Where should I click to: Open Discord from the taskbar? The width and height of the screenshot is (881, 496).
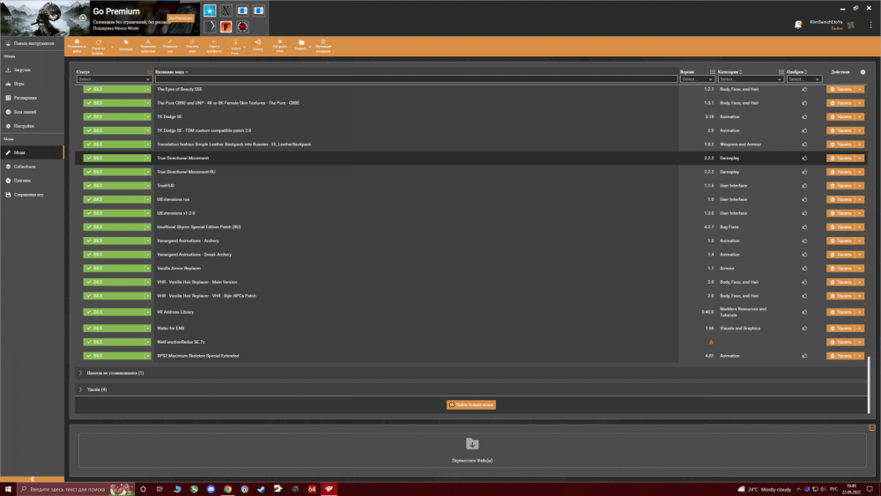211,489
